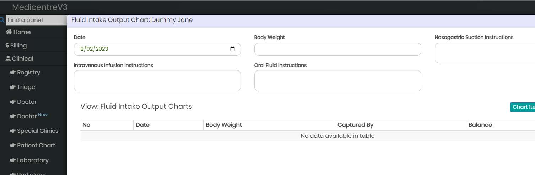
Task: Click the pointing hand icon beside Triage
Action: click(x=13, y=87)
